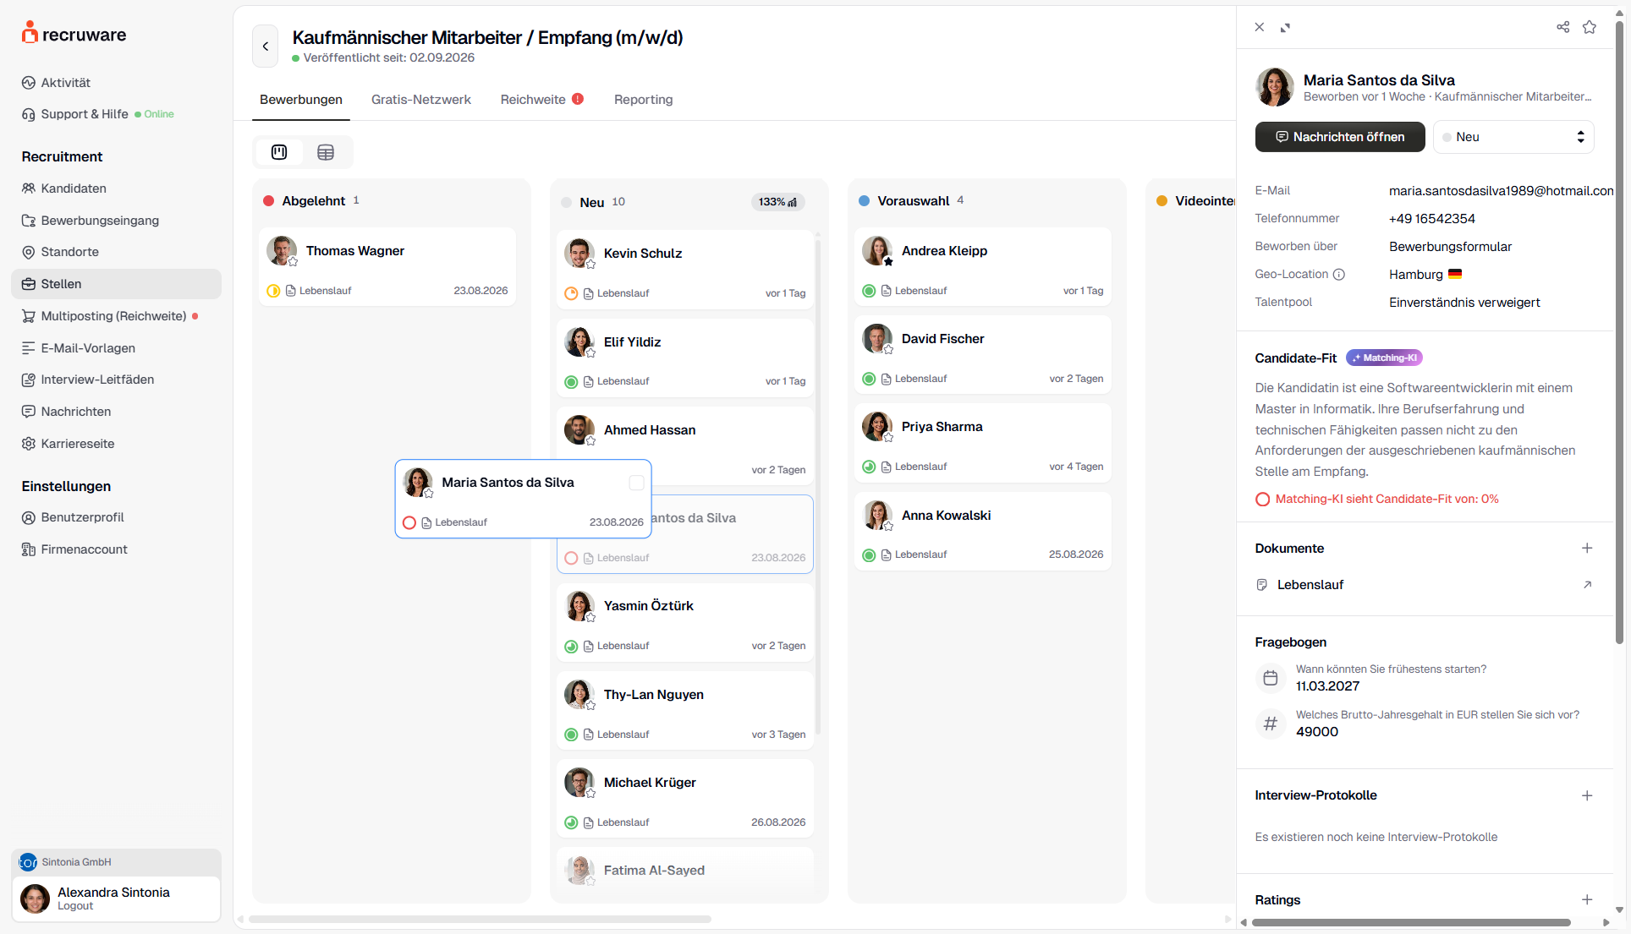Viewport: 1631px width, 934px height.
Task: Show Geo-Location info tooltip icon
Action: [1339, 274]
